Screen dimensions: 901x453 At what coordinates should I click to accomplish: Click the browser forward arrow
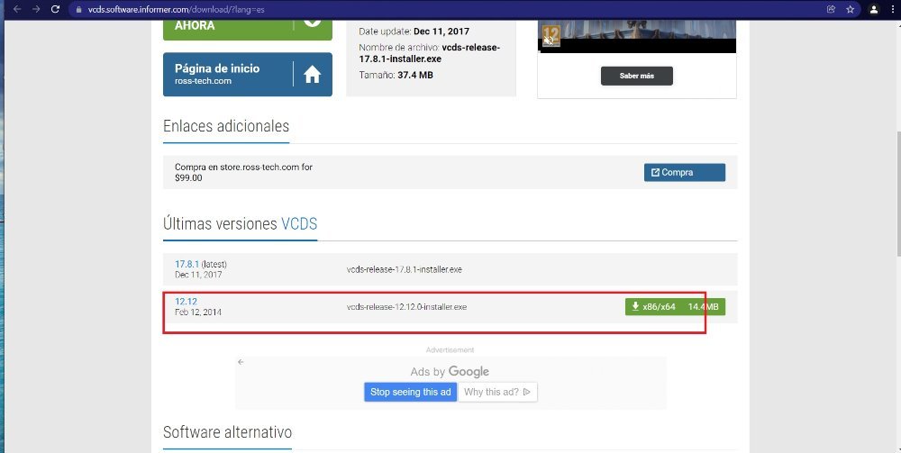pyautogui.click(x=34, y=9)
